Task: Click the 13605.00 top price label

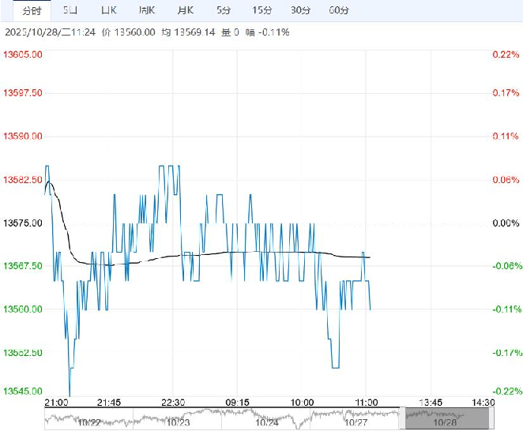Action: [x=23, y=54]
